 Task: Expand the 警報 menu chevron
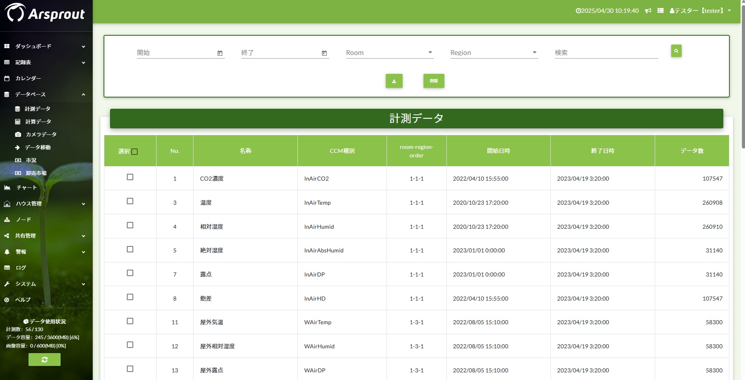click(x=83, y=252)
